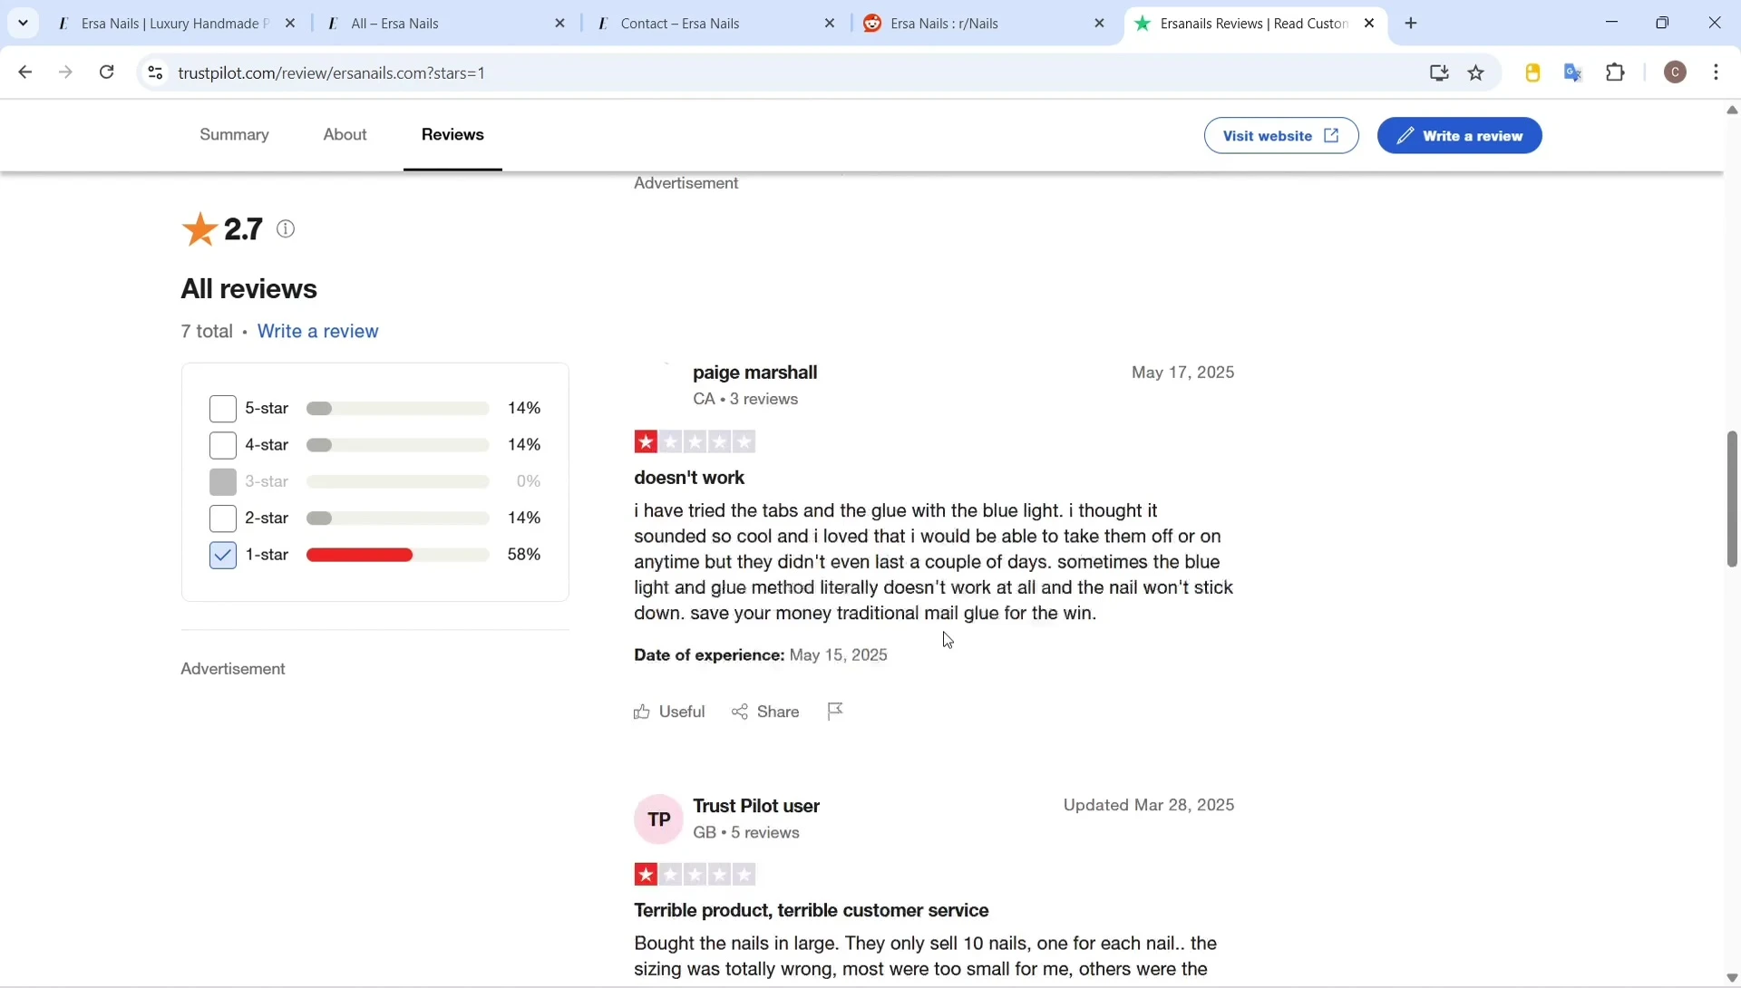Image resolution: width=1741 pixels, height=988 pixels.
Task: Click the disabled 3-star filter checkbox
Action: [223, 482]
